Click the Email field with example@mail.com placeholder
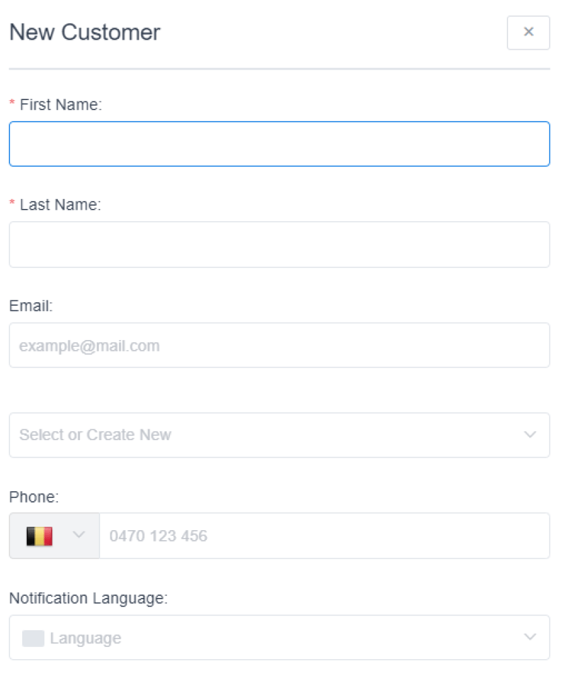The height and width of the screenshot is (688, 568). click(x=279, y=345)
